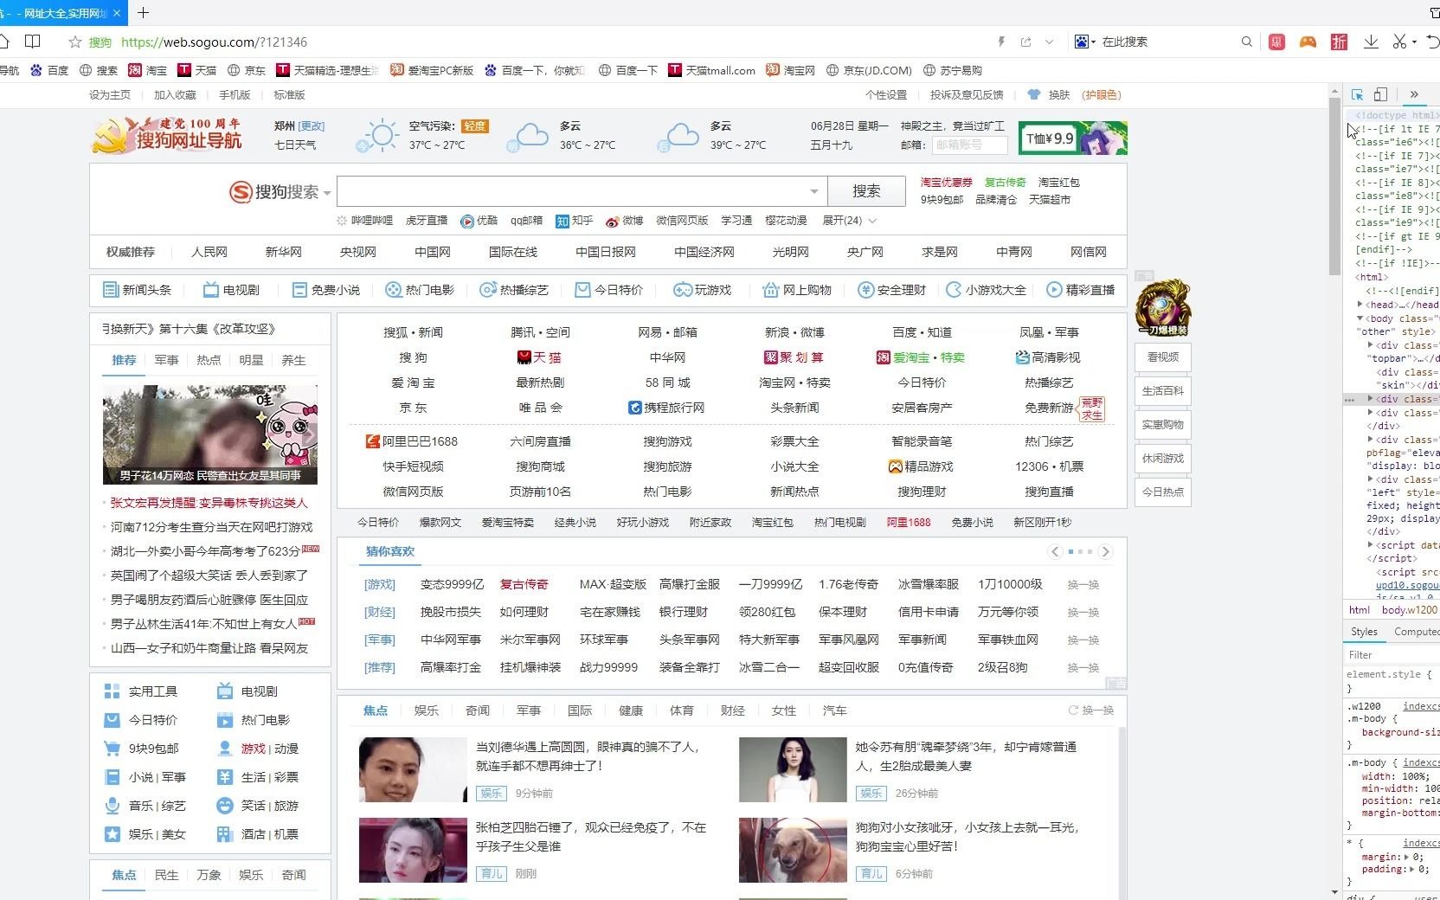
Task: Open 热门电影 category in nav bar
Action: coord(420,290)
